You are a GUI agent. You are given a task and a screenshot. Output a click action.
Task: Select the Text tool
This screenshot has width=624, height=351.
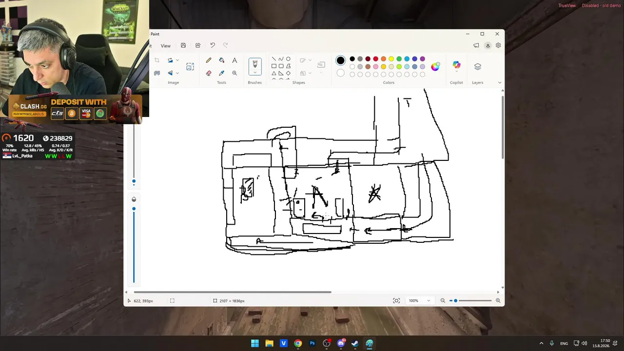pos(234,60)
